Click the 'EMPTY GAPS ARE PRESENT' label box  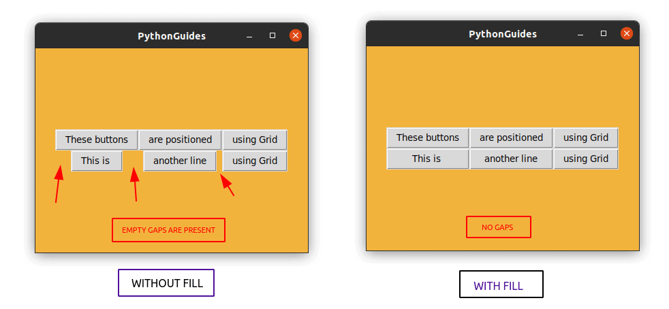(x=168, y=230)
